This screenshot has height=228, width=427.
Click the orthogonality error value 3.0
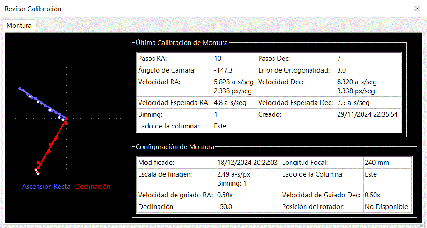[342, 70]
